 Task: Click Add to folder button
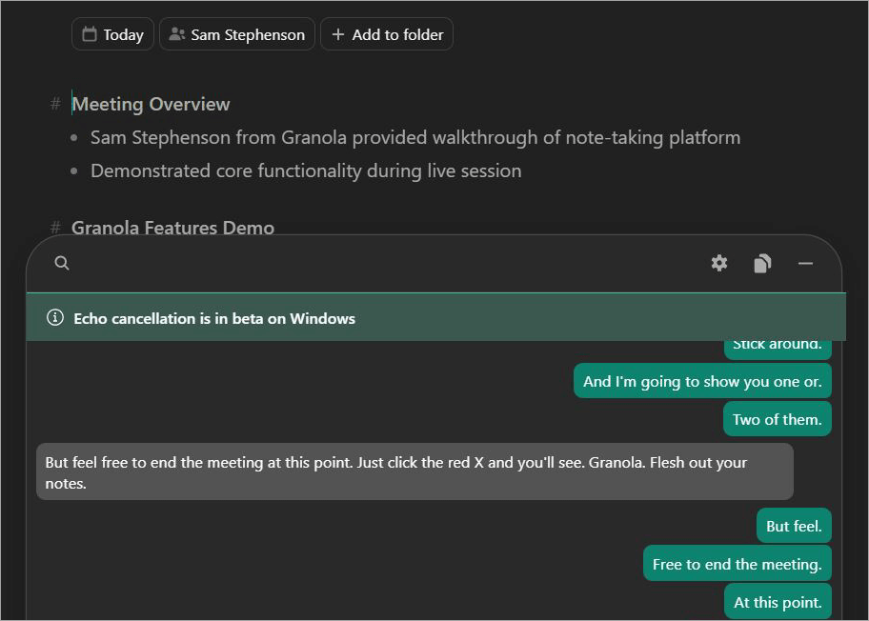387,34
